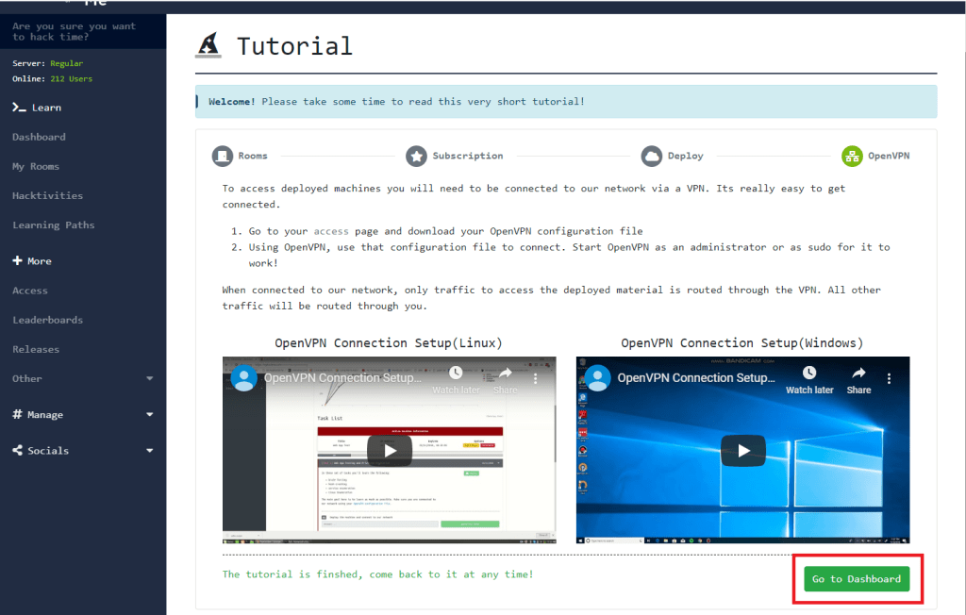Play the OpenVPN Linux setup video
966x615 pixels.
389,450
